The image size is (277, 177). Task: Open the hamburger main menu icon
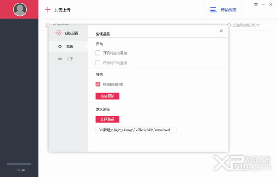(x=256, y=5)
